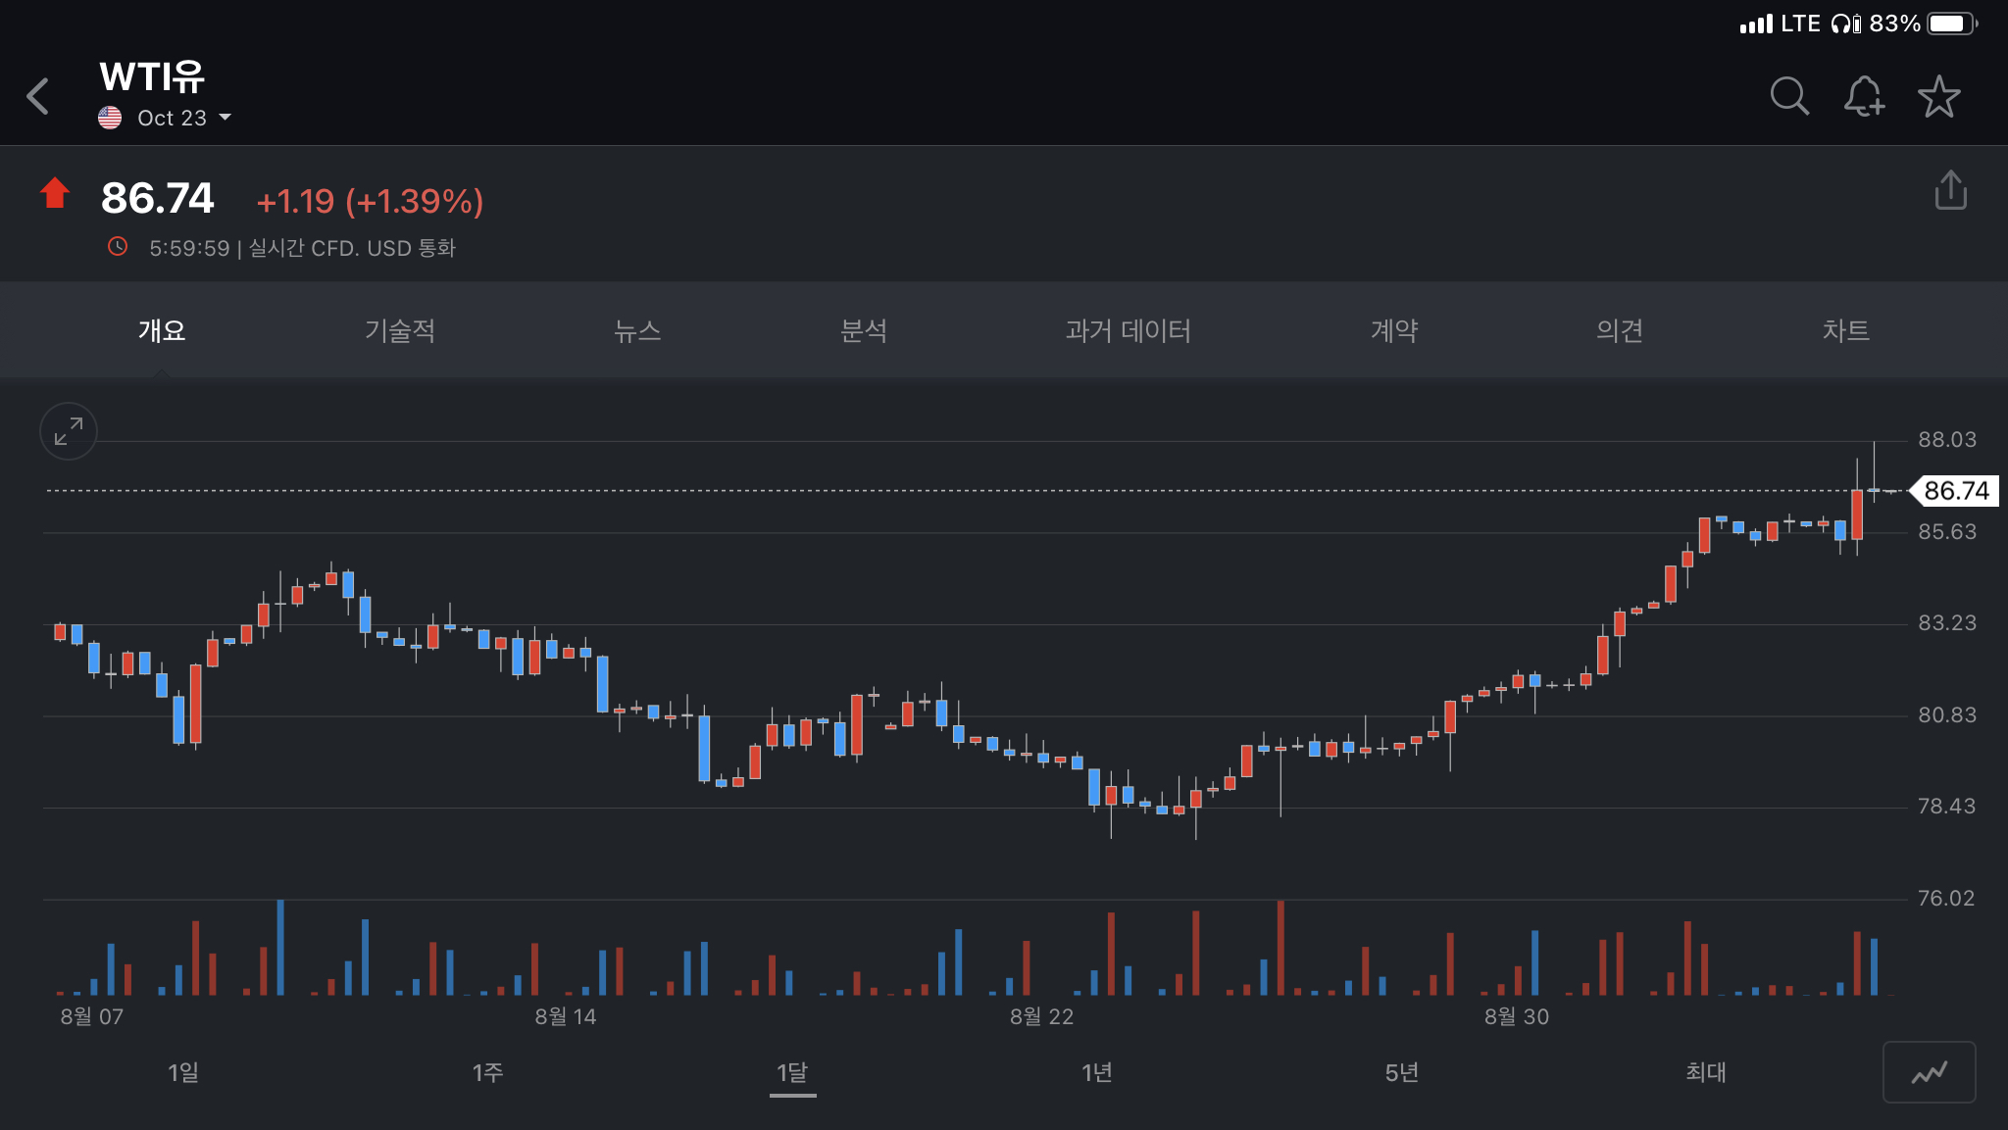Open the 차트 tab
Viewport: 2008px width, 1130px height.
[x=1846, y=330]
